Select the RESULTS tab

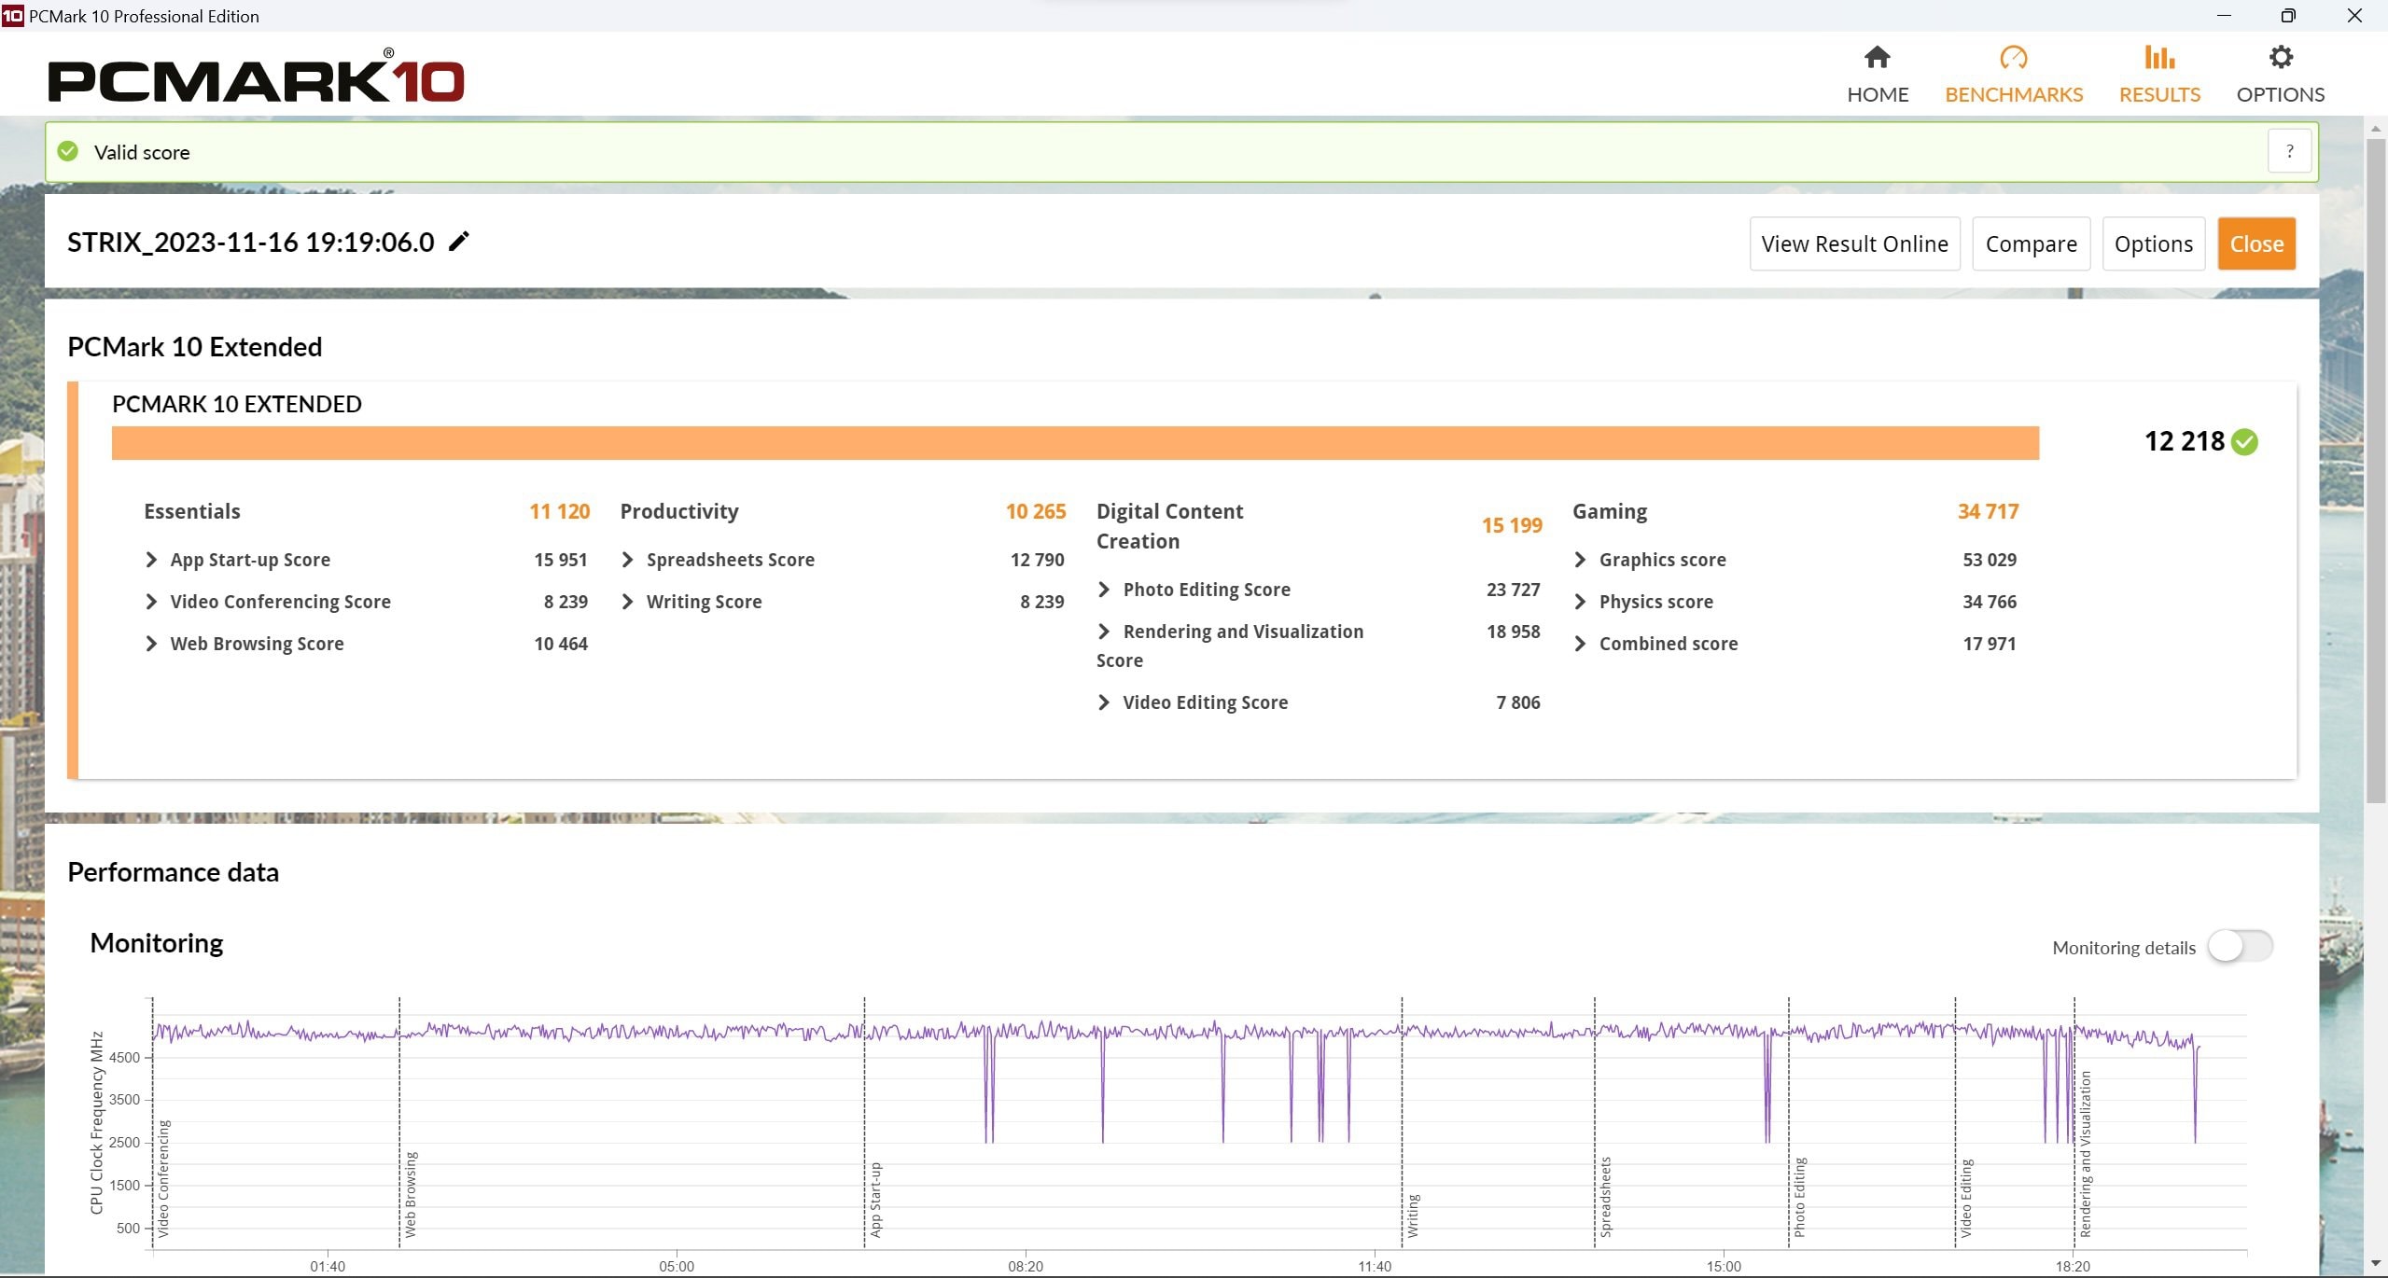point(2159,71)
